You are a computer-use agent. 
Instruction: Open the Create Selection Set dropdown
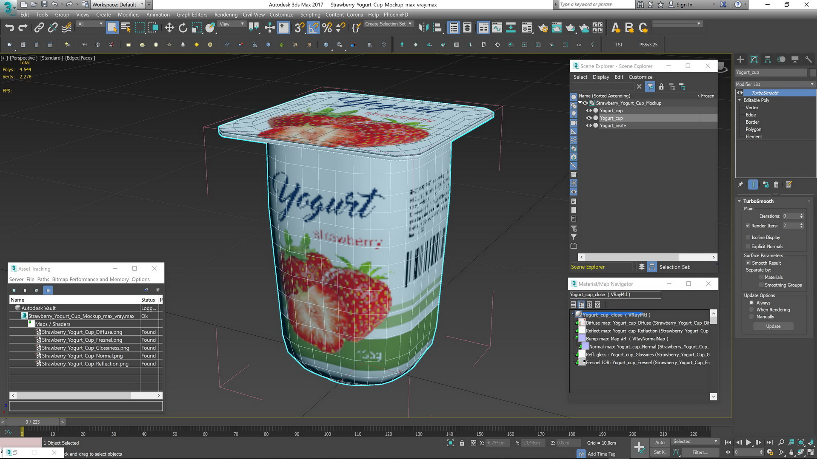point(388,24)
